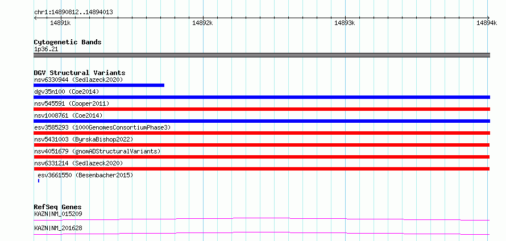Click the magenta KAZN|NM_201628 intron line

click(x=262, y=233)
